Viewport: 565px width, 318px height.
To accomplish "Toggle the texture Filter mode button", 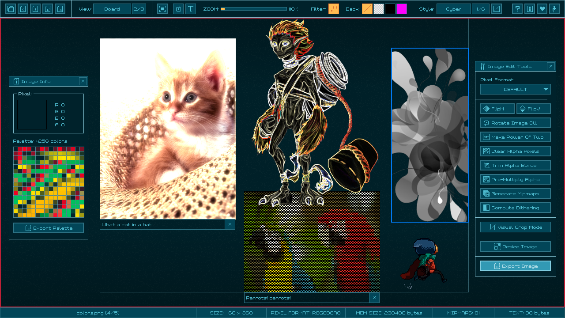I will tap(334, 9).
